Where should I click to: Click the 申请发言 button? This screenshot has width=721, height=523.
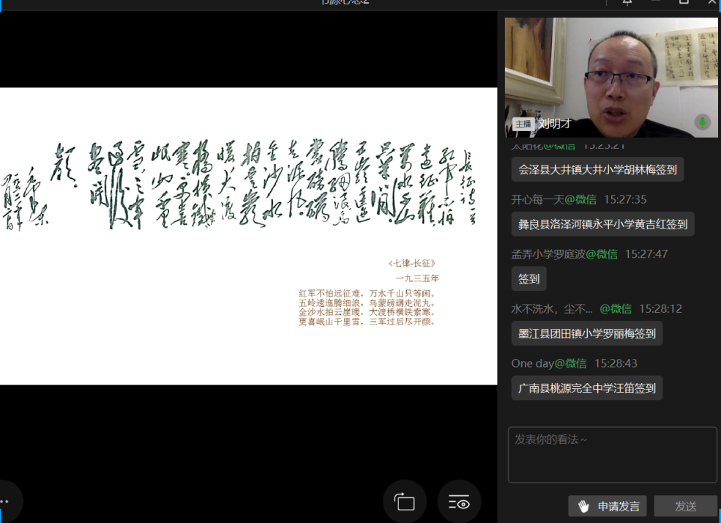click(x=608, y=506)
